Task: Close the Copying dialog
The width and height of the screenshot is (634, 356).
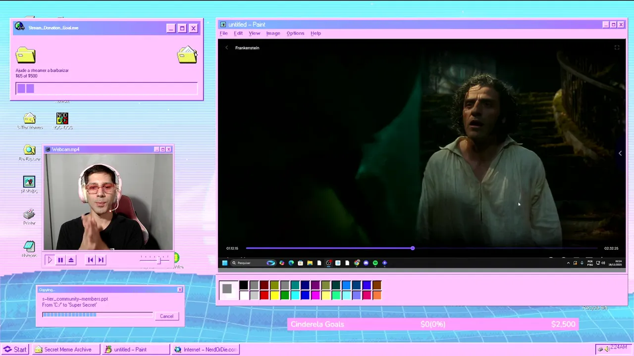Action: (180, 290)
